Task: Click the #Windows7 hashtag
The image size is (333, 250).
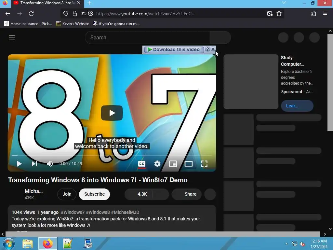Action: pyautogui.click(x=73, y=212)
